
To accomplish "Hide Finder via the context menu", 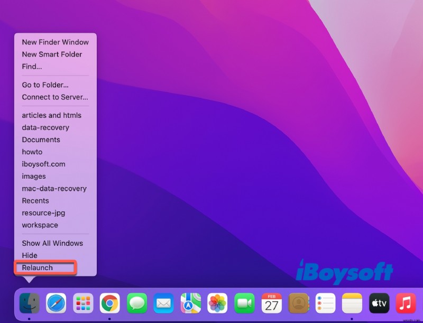I will point(30,255).
